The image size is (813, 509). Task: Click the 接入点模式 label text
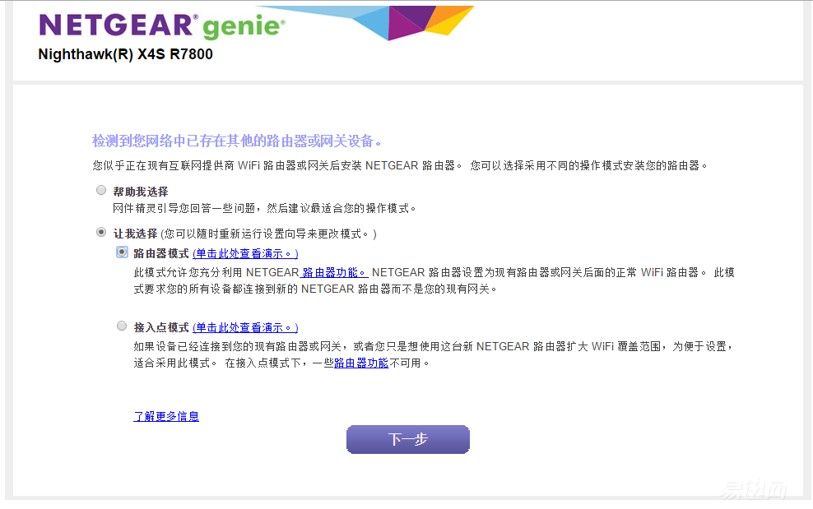coord(161,327)
